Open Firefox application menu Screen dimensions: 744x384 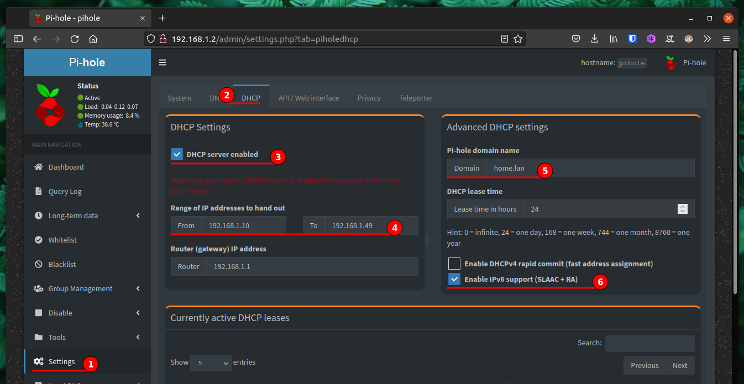pyautogui.click(x=726, y=39)
